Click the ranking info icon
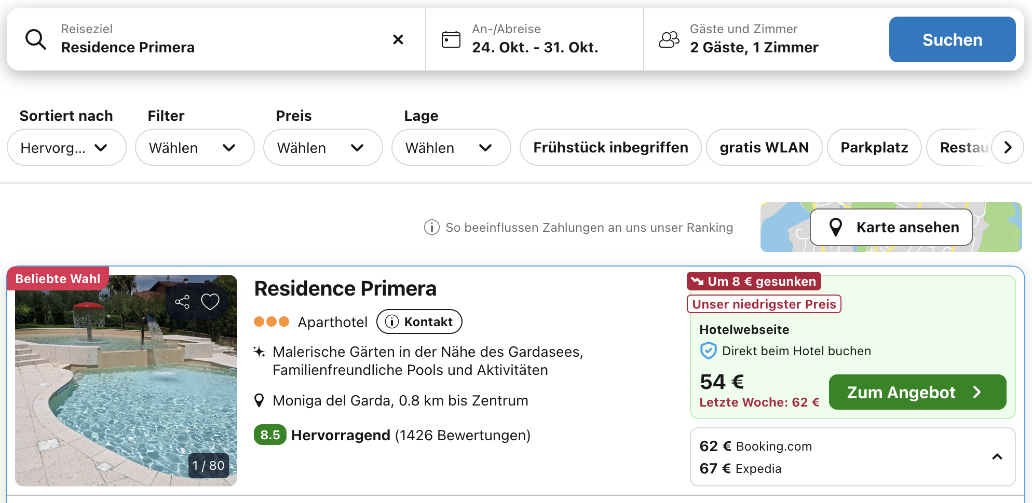Viewport: 1032px width, 503px height. [431, 227]
